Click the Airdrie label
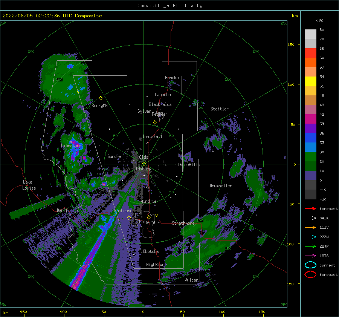Image resolution: width=339 pixels, height=317 pixels. 148,201
